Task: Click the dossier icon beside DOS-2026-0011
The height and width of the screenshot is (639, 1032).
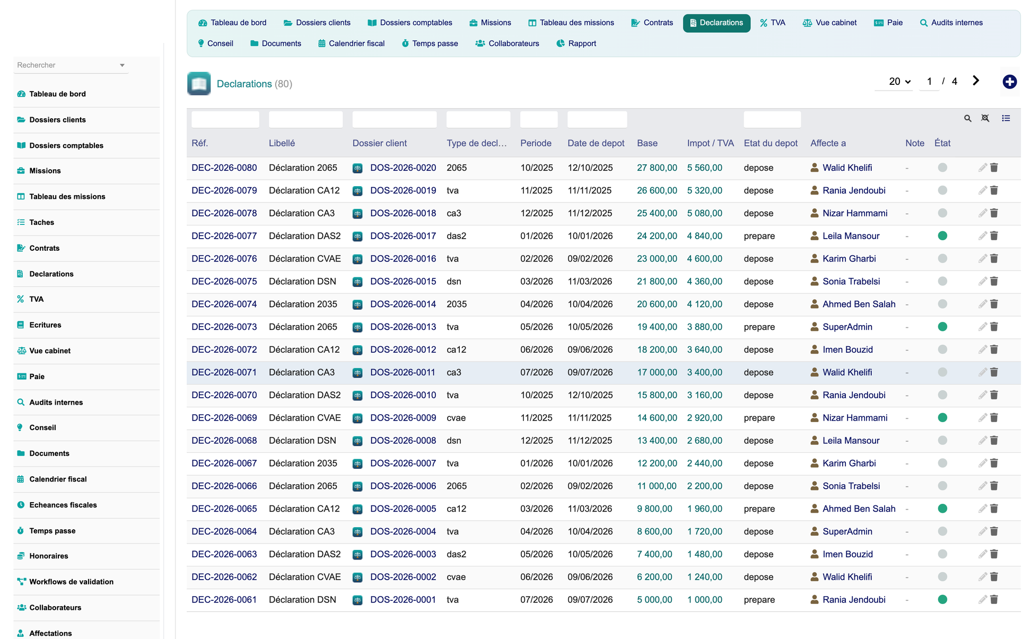Action: click(x=357, y=373)
